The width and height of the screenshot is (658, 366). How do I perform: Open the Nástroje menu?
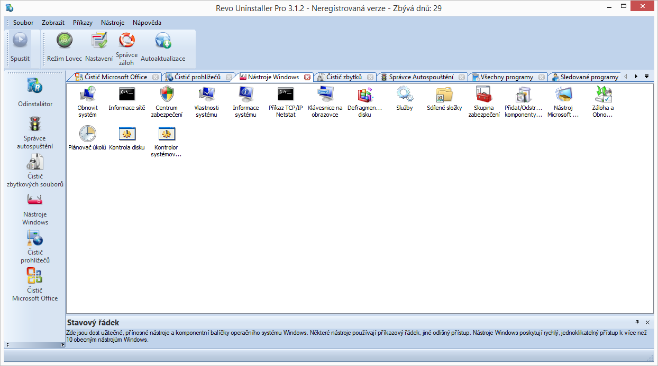click(x=113, y=23)
